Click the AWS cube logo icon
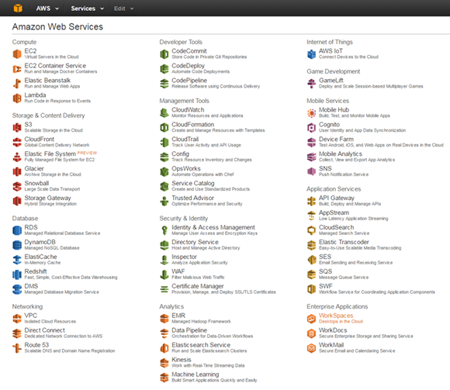 tap(18, 9)
